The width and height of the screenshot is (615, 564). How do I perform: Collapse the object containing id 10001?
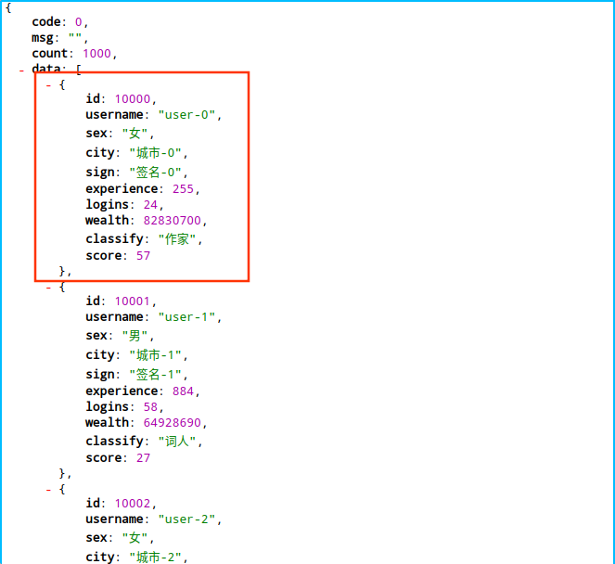[48, 288]
